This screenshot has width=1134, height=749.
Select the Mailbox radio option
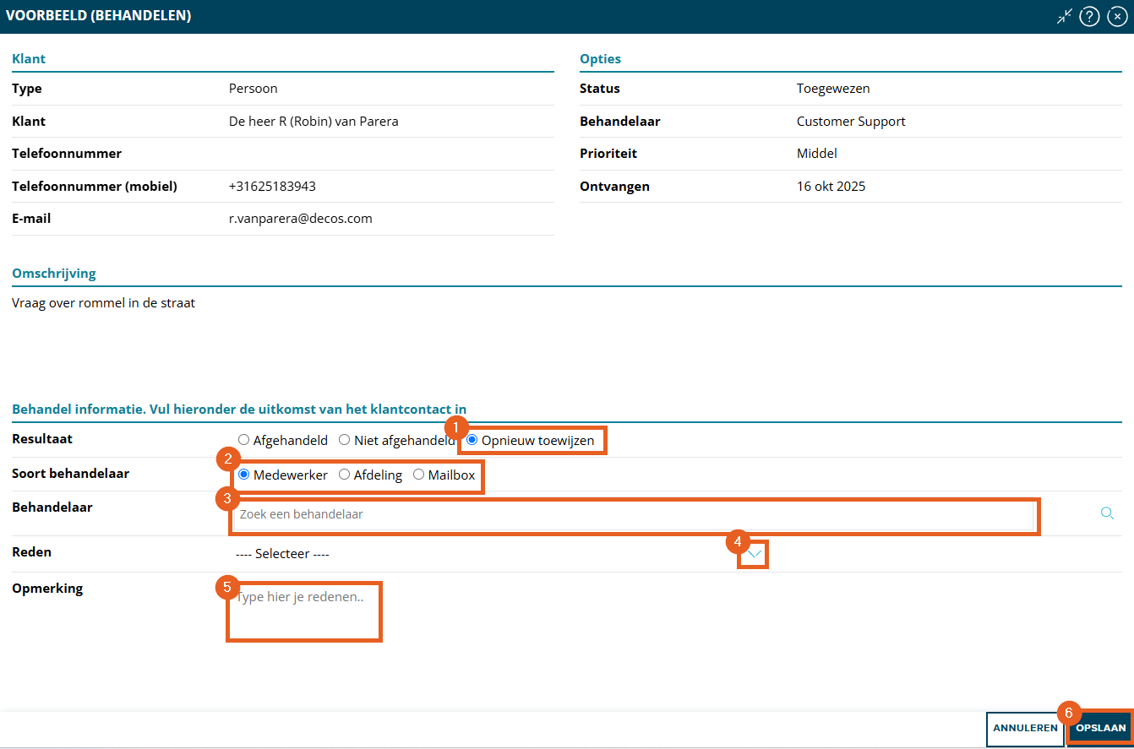pos(419,475)
